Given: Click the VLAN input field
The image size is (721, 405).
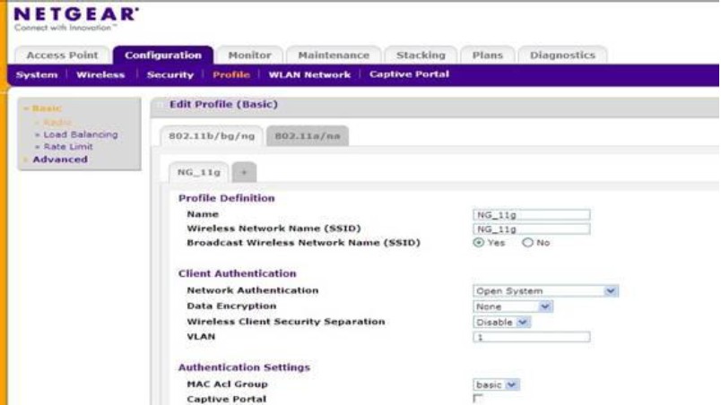Looking at the screenshot, I should pyautogui.click(x=531, y=337).
